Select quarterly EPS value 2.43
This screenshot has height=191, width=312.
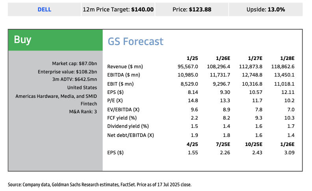coord(257,153)
